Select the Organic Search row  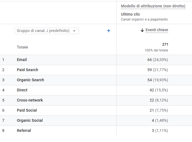[x=30, y=80]
